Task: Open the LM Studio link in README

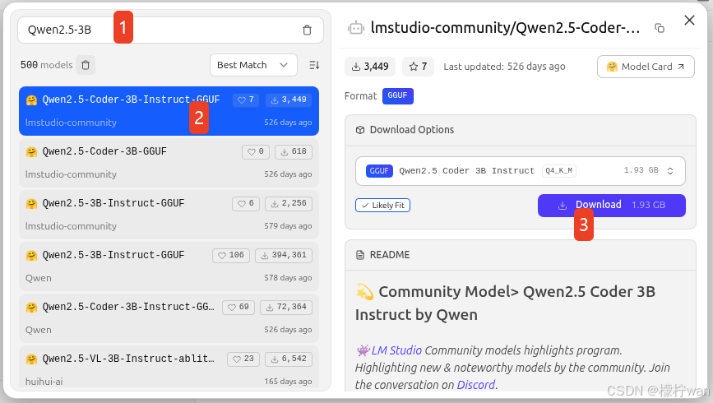Action: click(396, 350)
